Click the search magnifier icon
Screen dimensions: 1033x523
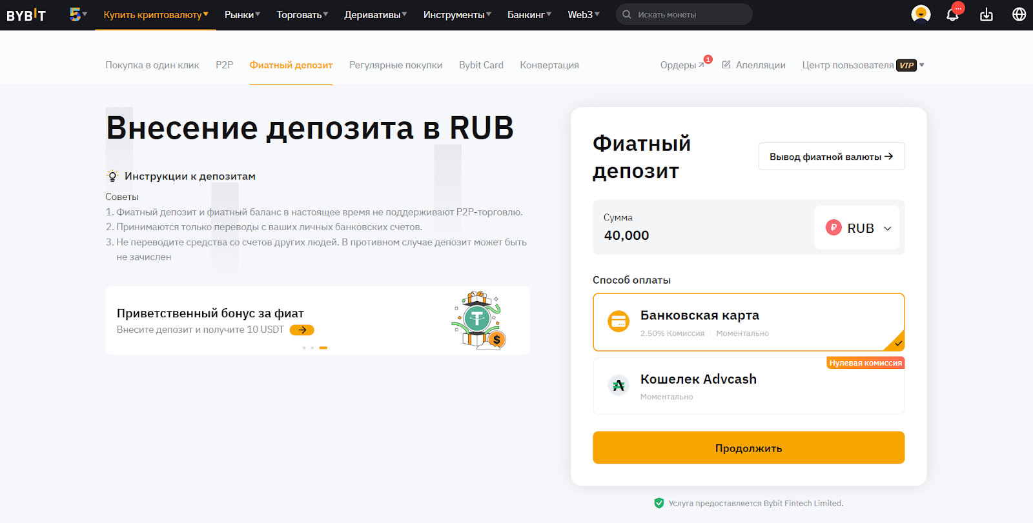click(x=627, y=14)
